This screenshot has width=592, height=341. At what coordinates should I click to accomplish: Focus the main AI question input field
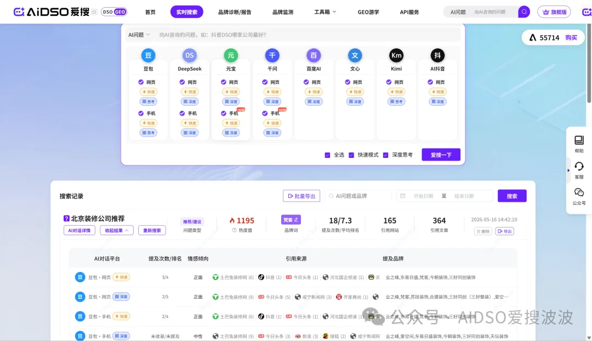pos(308,35)
